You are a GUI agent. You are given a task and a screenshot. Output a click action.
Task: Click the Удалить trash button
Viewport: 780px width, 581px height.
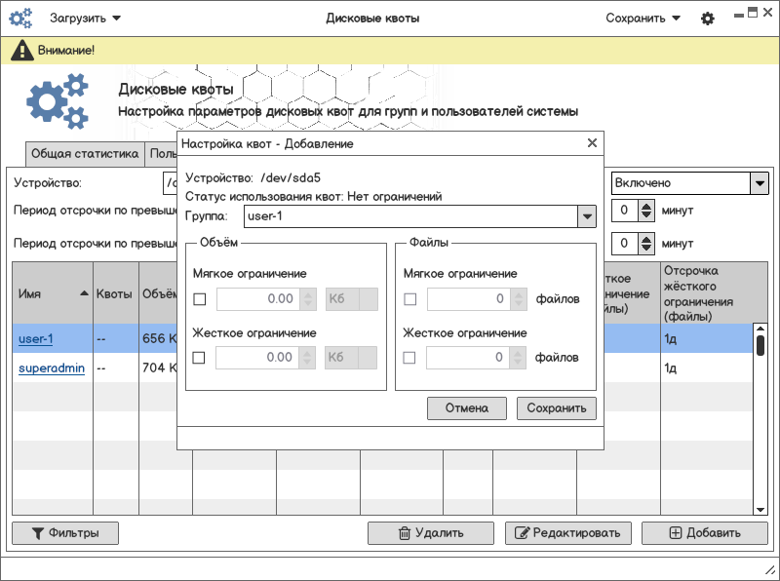pos(431,533)
